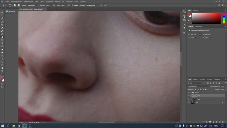Select the High layer thumbnail
The height and width of the screenshot is (128, 227).
(x=194, y=96)
